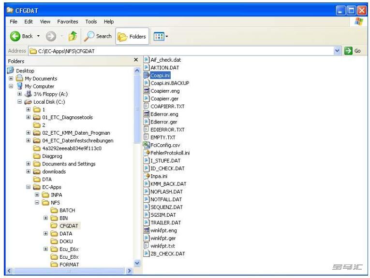Screen dimensions: 370x278
Task: Select the AKTION.DAT file icon
Action: [147, 68]
